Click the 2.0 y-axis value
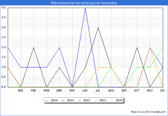This screenshot has height=116, width=168. click(3, 47)
